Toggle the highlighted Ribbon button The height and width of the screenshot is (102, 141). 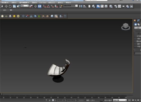coord(98,6)
